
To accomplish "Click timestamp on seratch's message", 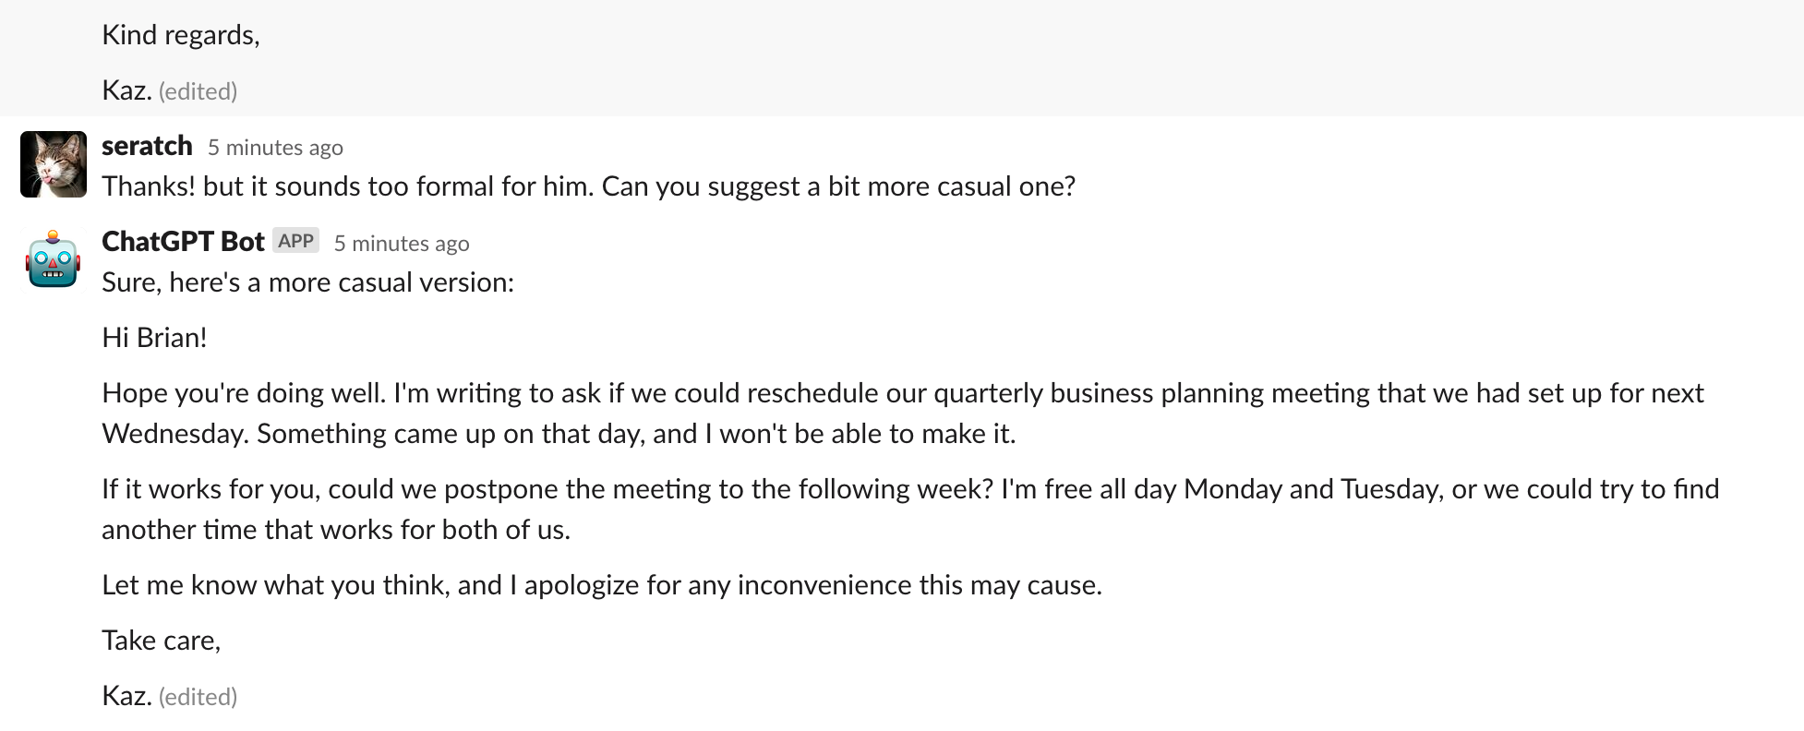I will (275, 148).
